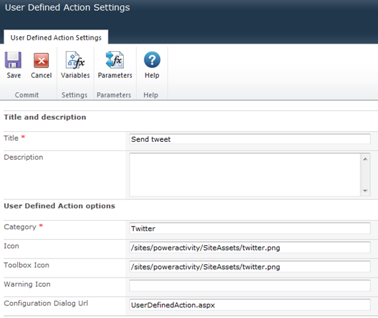Click the empty Warning Icon field
The image size is (378, 318).
tap(250, 286)
